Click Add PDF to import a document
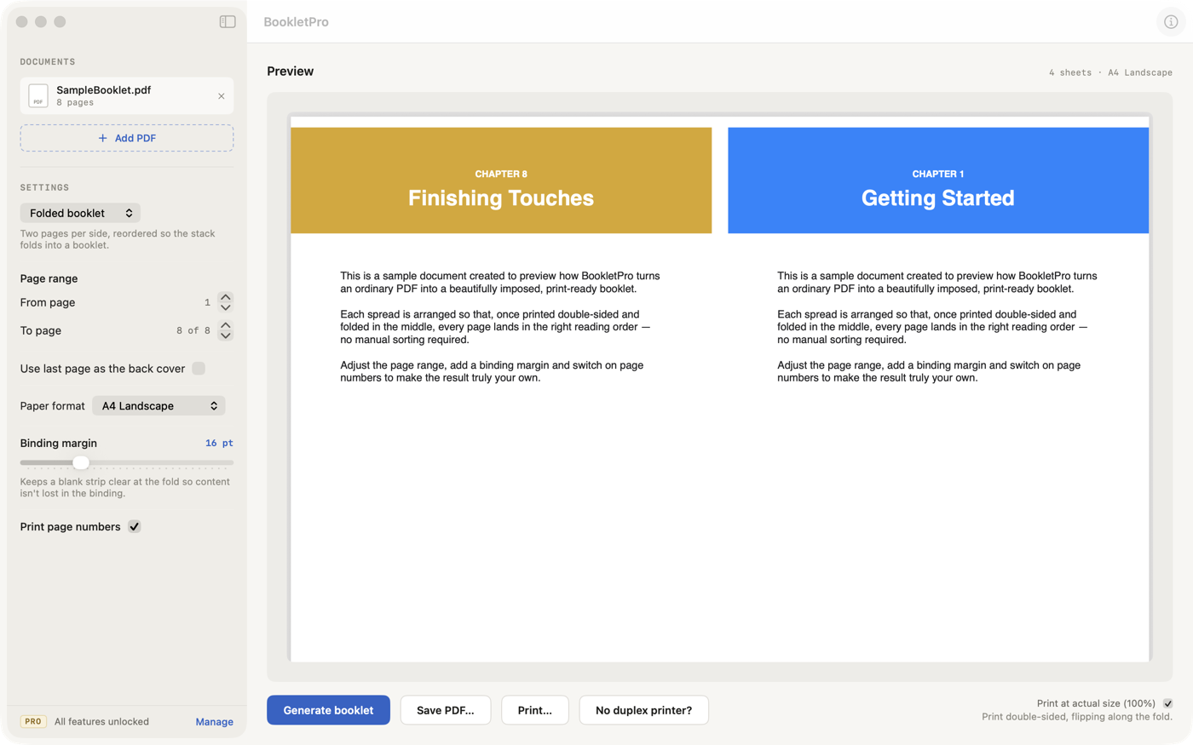Viewport: 1193px width, 745px height. click(x=127, y=138)
